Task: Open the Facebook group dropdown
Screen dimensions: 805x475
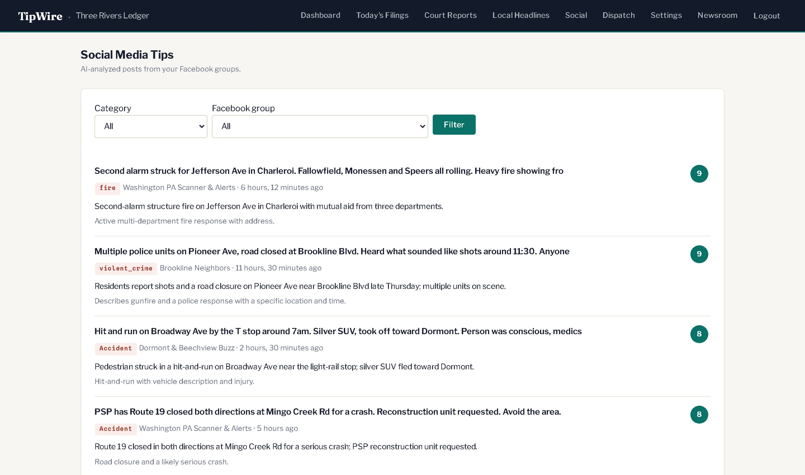Action: (320, 126)
